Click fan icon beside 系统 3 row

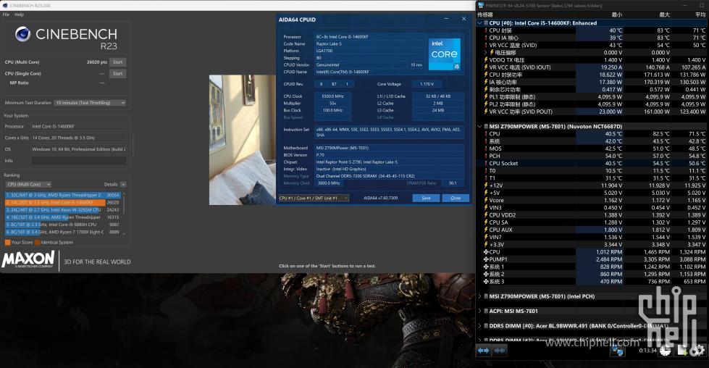[486, 282]
